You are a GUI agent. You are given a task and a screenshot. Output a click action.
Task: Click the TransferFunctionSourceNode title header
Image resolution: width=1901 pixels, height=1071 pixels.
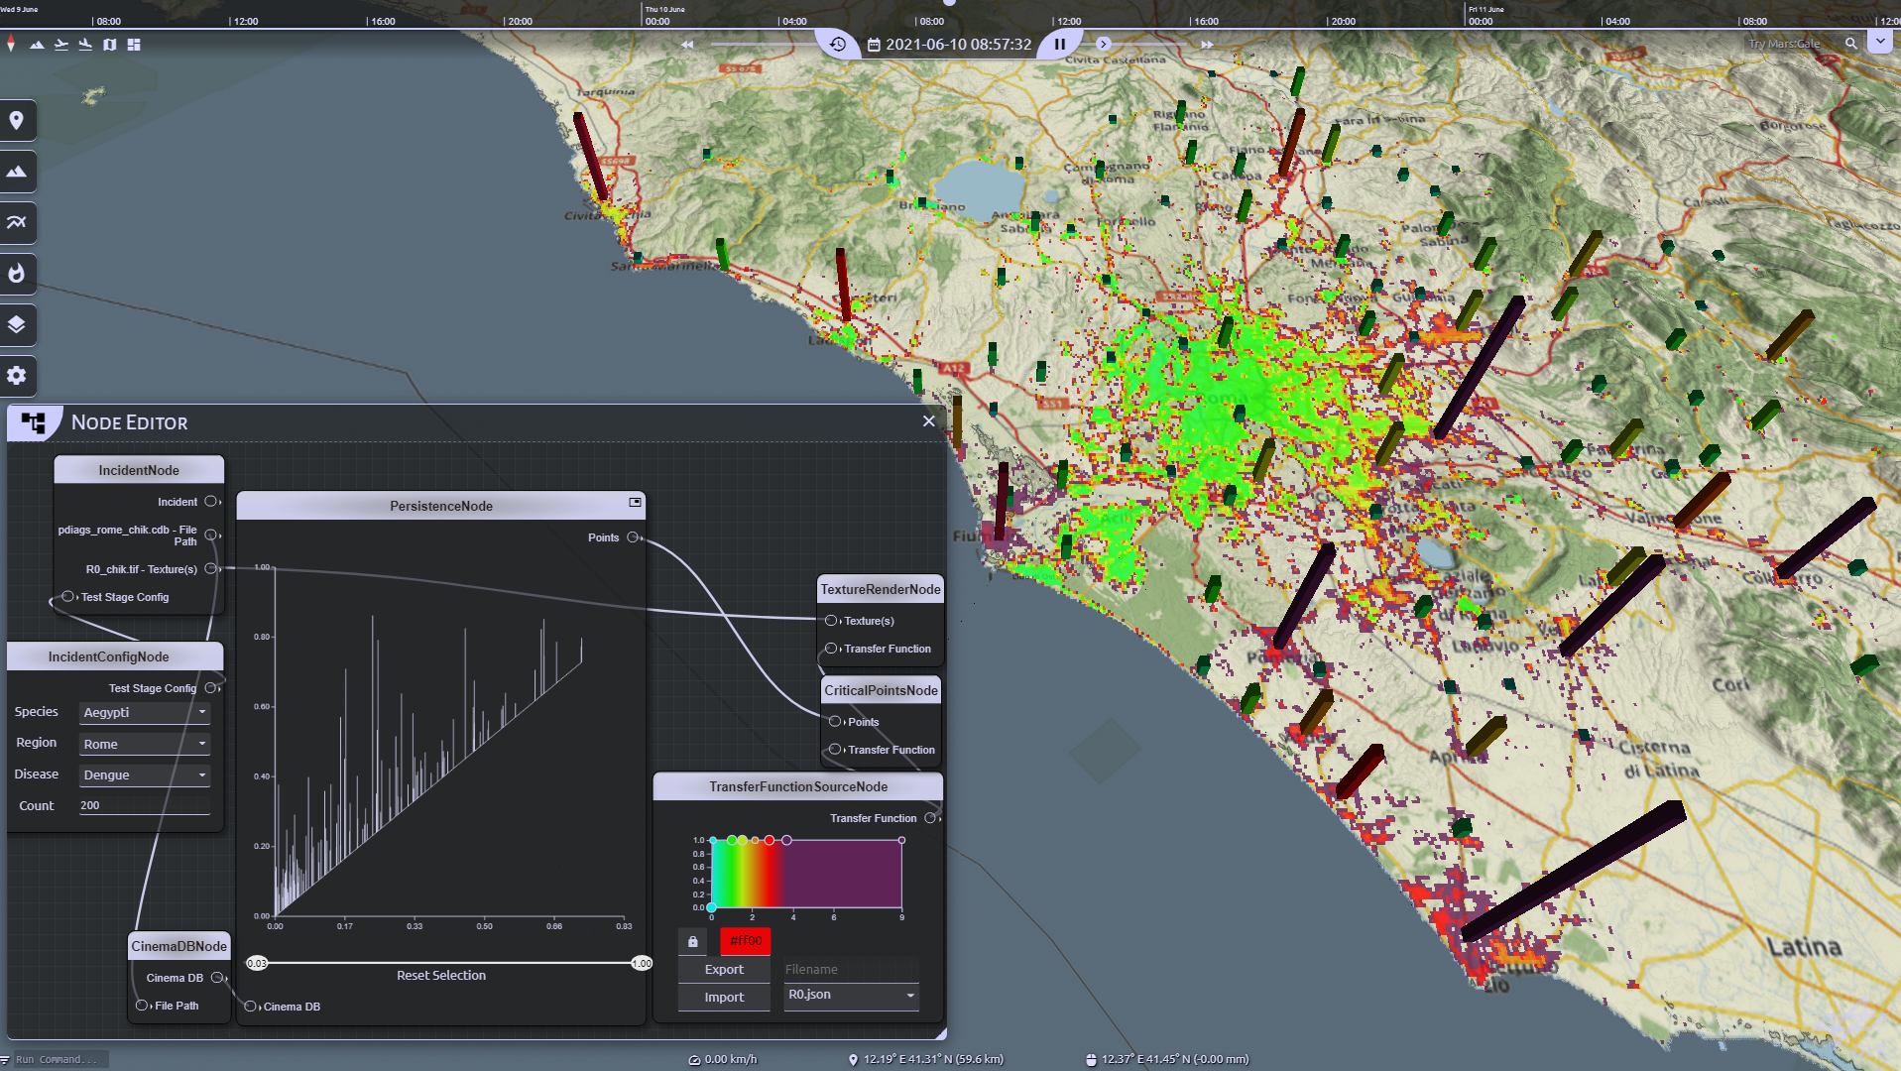pos(798,786)
